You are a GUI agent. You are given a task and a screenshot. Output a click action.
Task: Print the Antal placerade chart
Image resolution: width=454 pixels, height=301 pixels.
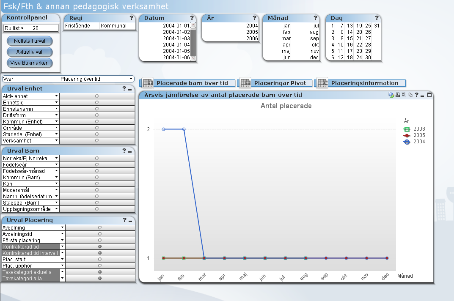point(398,95)
